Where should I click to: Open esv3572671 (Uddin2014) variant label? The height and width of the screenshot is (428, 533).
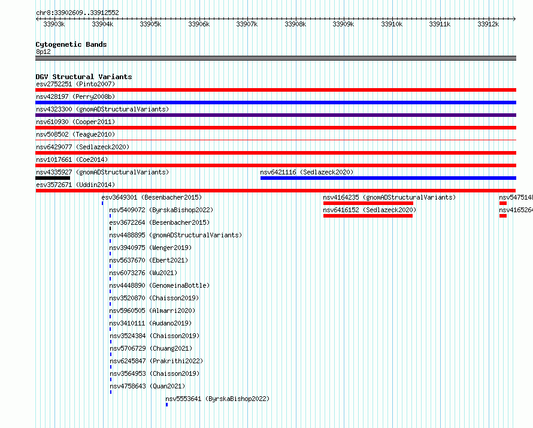[75, 185]
